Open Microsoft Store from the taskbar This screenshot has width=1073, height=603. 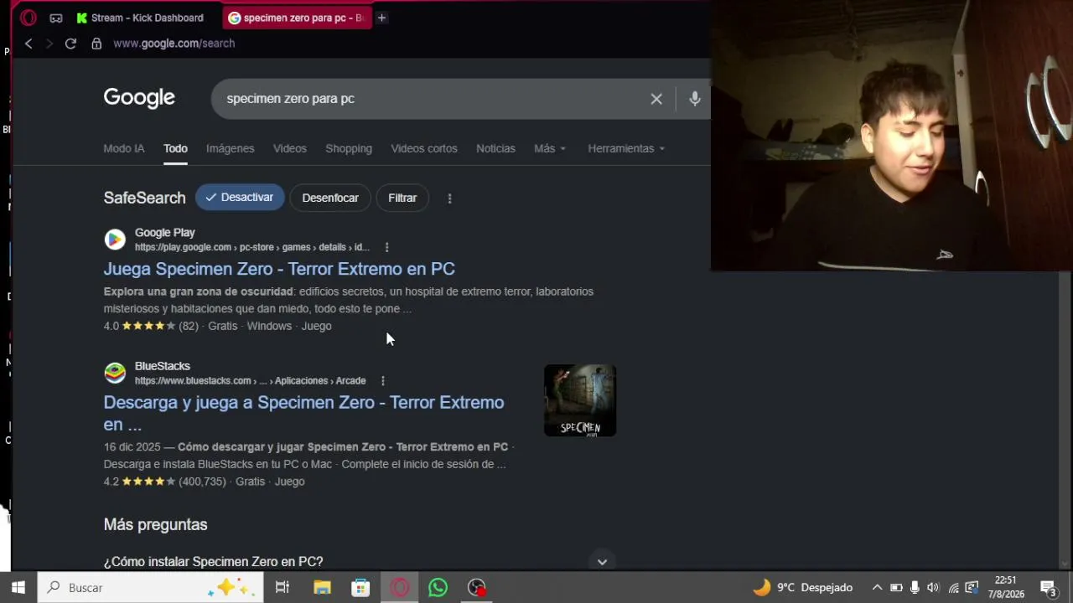360,587
